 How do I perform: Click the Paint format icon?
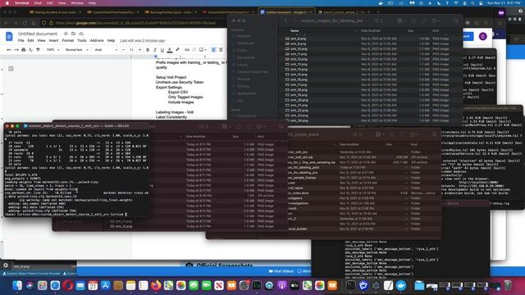pyautogui.click(x=38, y=50)
